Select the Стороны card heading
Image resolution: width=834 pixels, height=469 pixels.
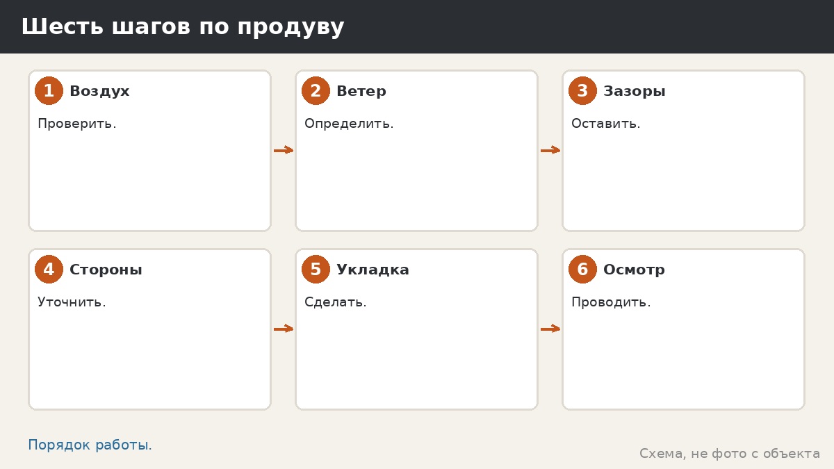pyautogui.click(x=106, y=270)
